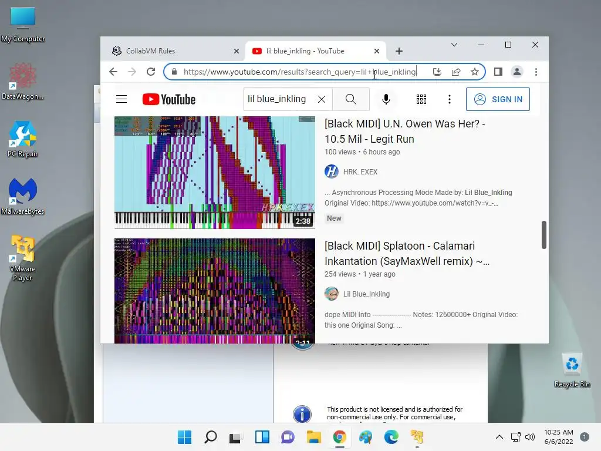This screenshot has height=451, width=601.
Task: Open a new Chrome tab
Action: click(x=399, y=51)
